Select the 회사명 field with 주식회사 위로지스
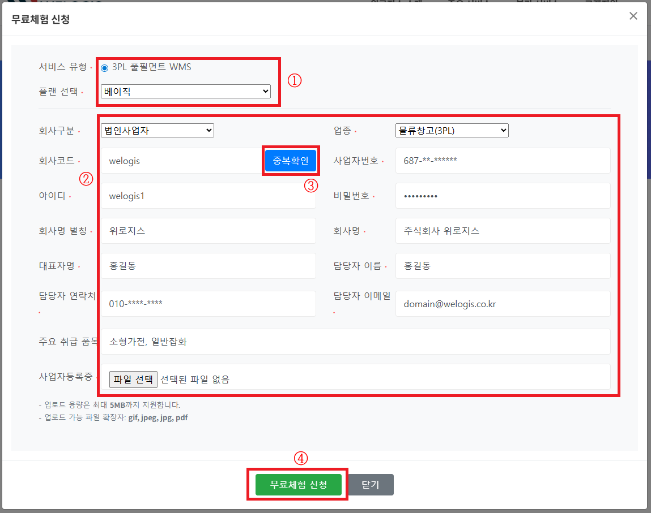Viewport: 651px width, 513px height. 502,231
